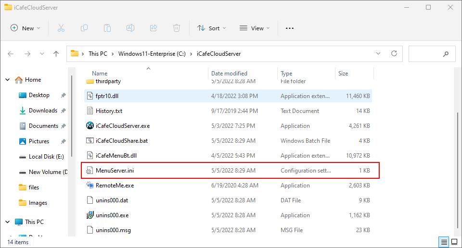Open Downloads in the navigation pane

43,111
